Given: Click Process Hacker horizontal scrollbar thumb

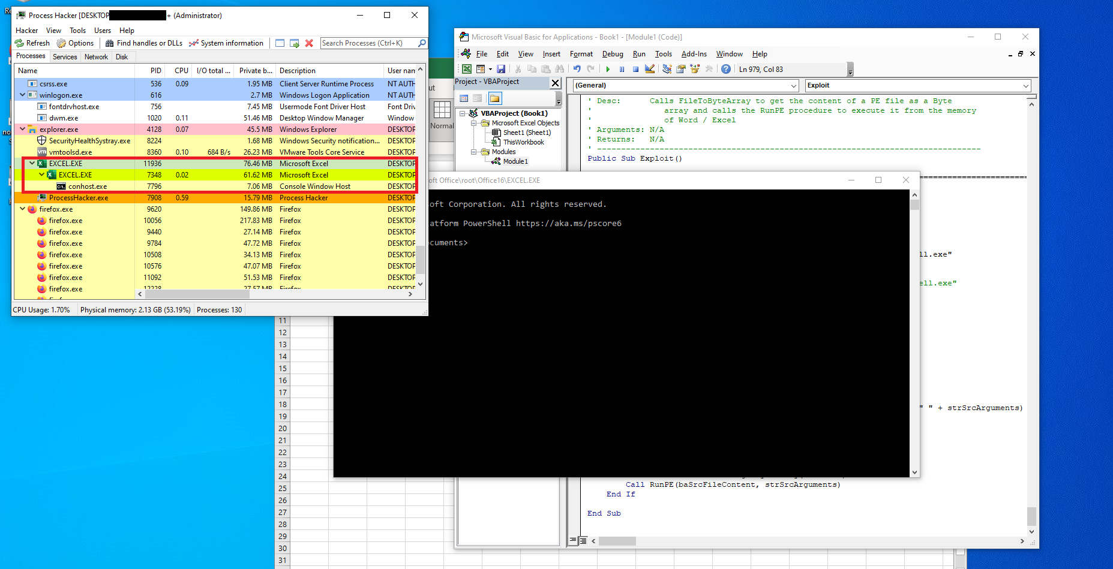Looking at the screenshot, I should [197, 294].
